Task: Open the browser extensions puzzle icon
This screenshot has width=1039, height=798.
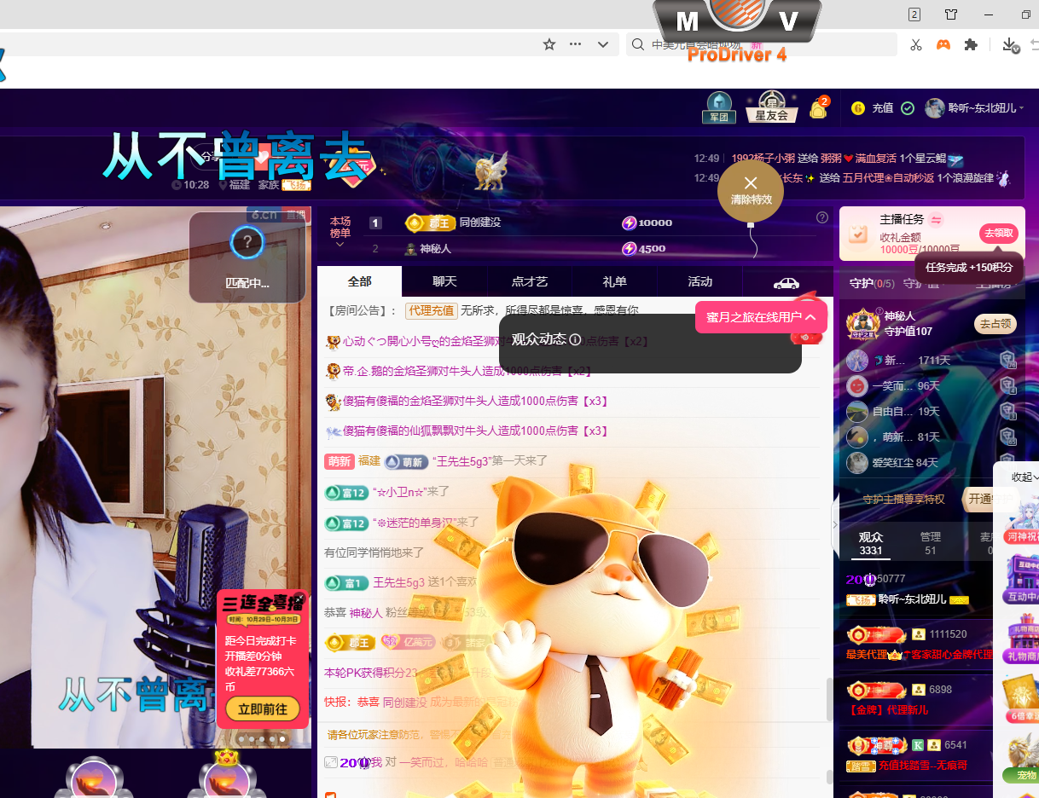Action: tap(970, 44)
